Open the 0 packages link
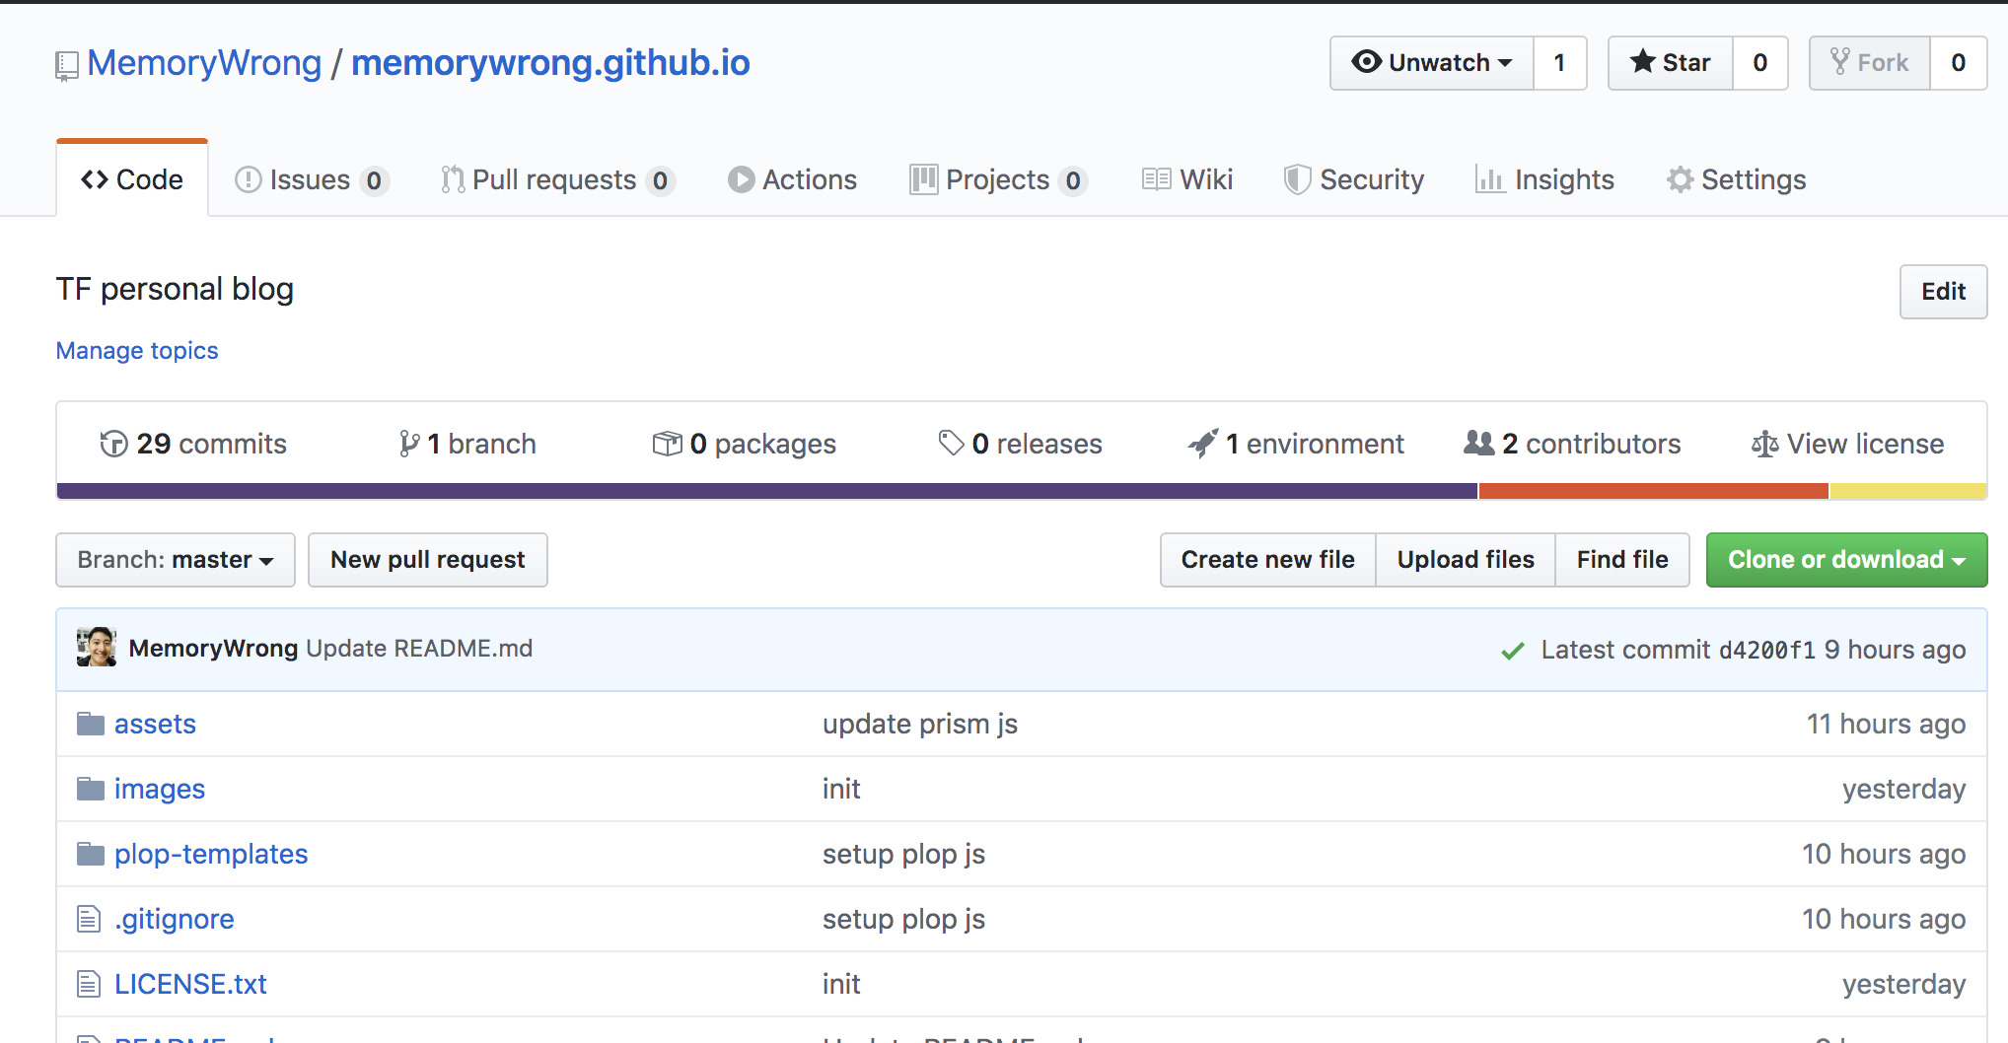Screen dimensions: 2008x1043 pyautogui.click(x=745, y=444)
